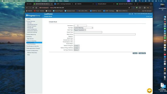Open a new Chrome tab
The width and height of the screenshot is (167, 94).
pos(138,4)
